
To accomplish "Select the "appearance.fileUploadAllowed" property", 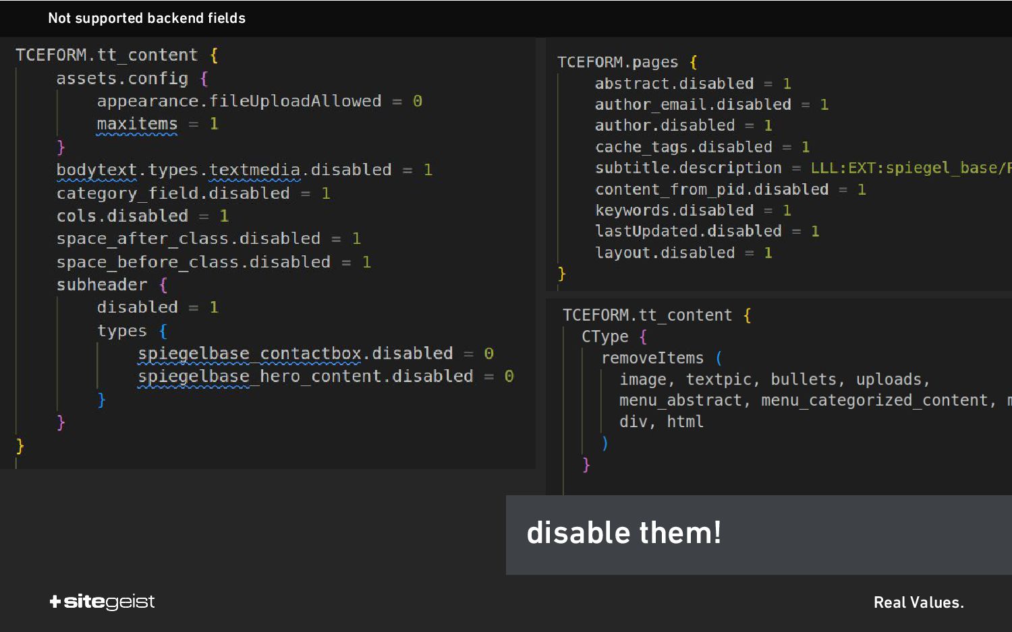I will (239, 101).
